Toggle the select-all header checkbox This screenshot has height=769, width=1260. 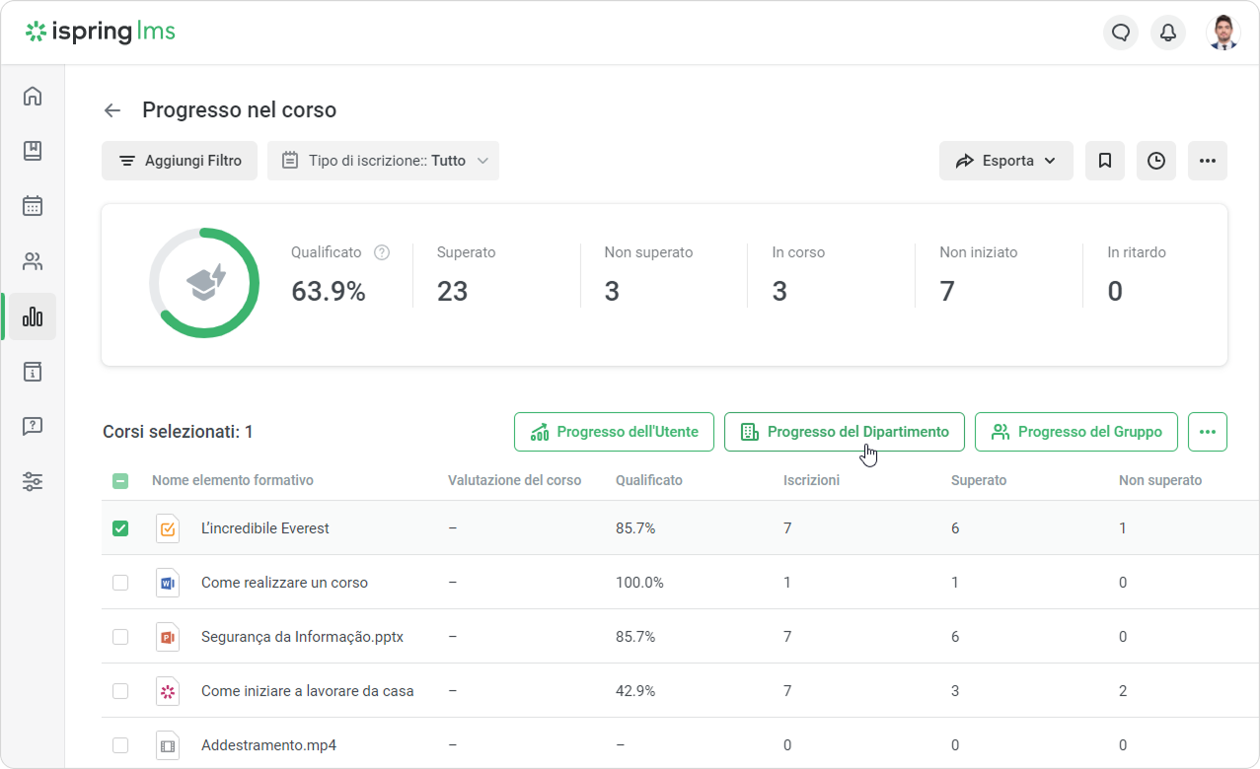pyautogui.click(x=120, y=481)
